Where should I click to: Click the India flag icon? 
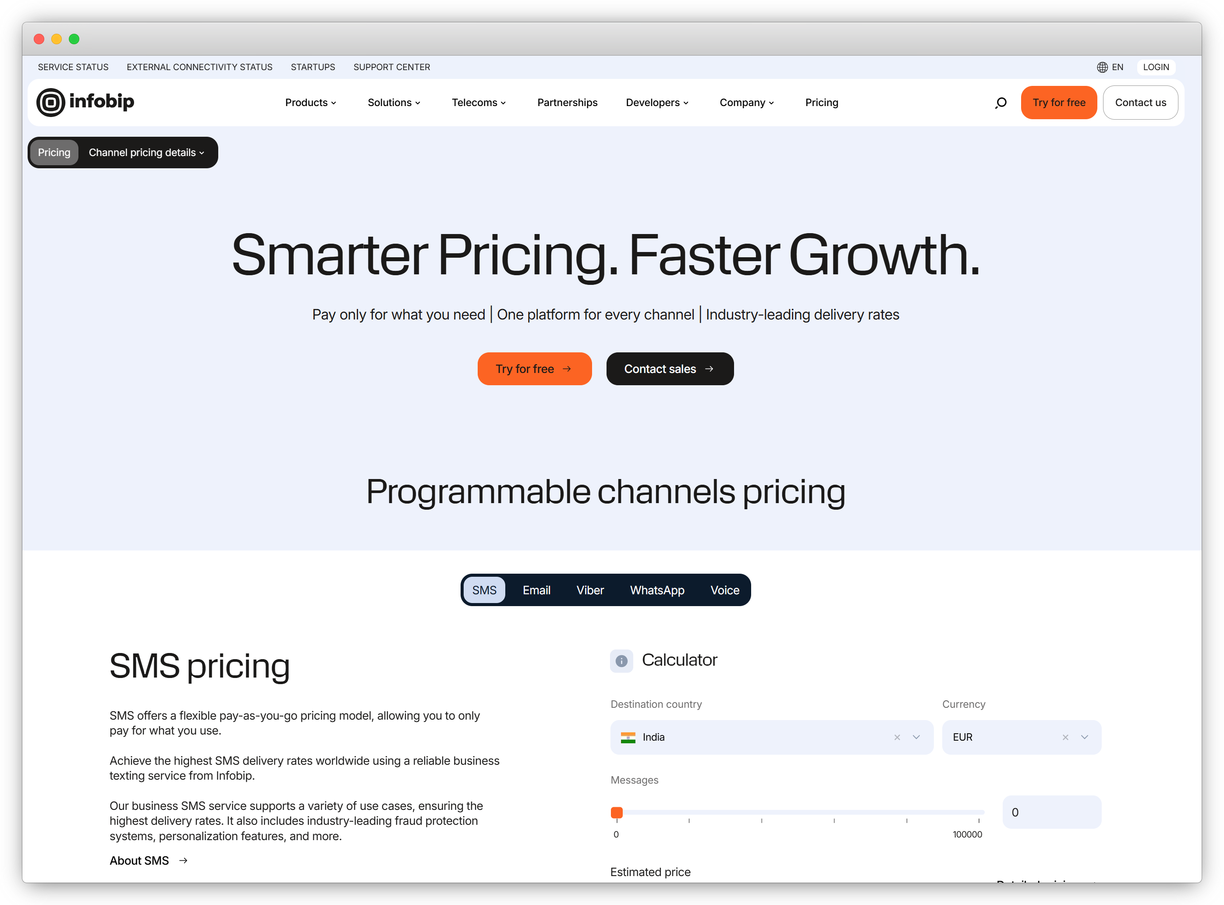[628, 737]
